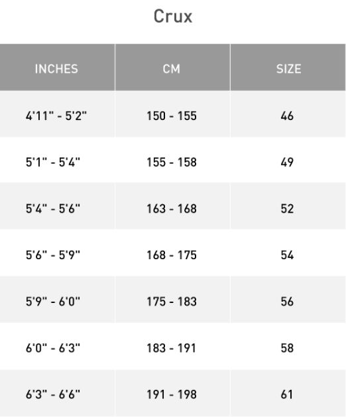Click the 191 - 198 cm cell
This screenshot has height=417, width=346.
pos(172,392)
